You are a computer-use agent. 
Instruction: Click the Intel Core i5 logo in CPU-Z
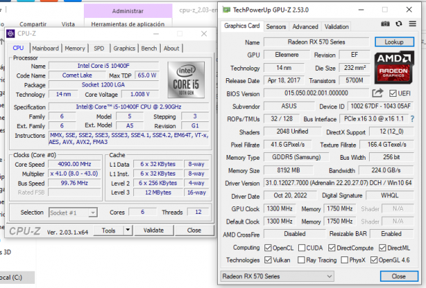coord(186,80)
